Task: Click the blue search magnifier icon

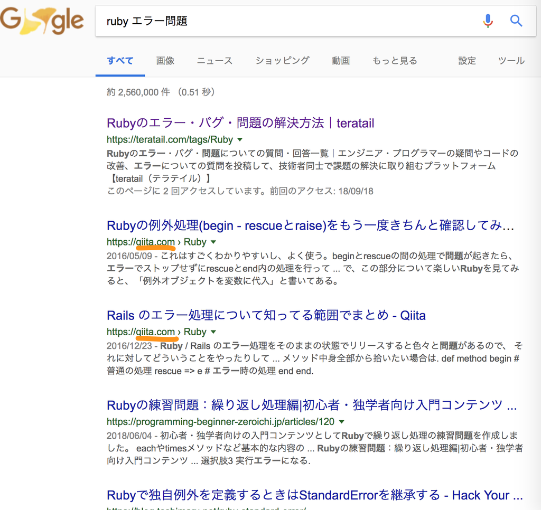Action: coord(516,21)
